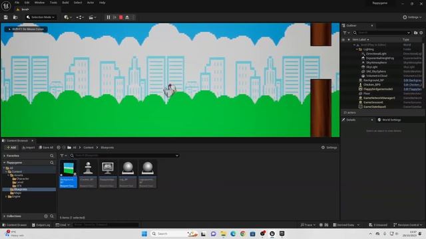Open the Output Log panel
The image size is (426, 239).
[x=41, y=225]
